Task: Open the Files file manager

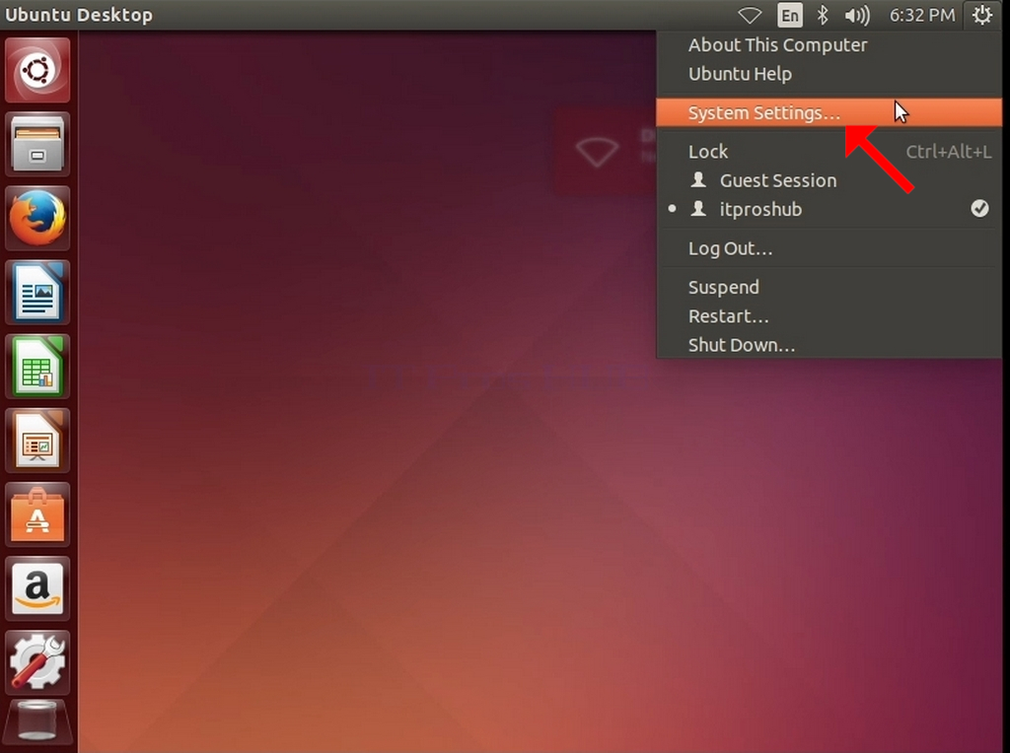Action: [37, 144]
